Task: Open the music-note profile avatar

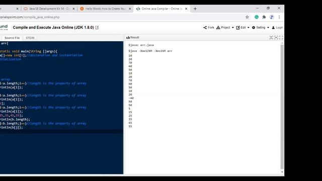Action: click(272, 17)
